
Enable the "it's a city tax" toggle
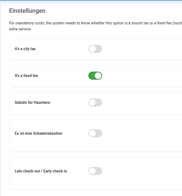[x=95, y=49]
